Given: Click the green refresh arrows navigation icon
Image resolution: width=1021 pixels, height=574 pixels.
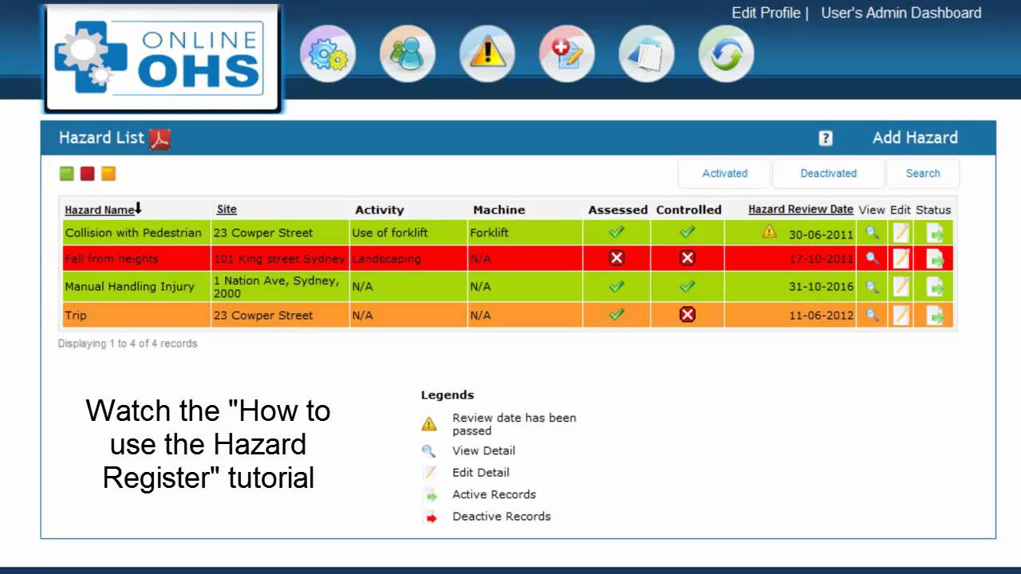Looking at the screenshot, I should (726, 54).
